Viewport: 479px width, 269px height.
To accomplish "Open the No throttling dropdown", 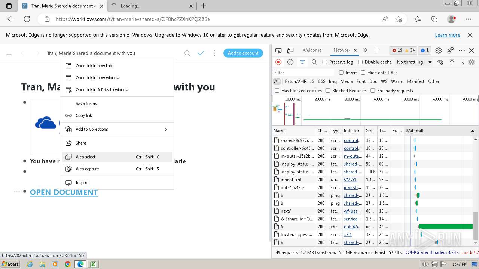I will 414,62.
